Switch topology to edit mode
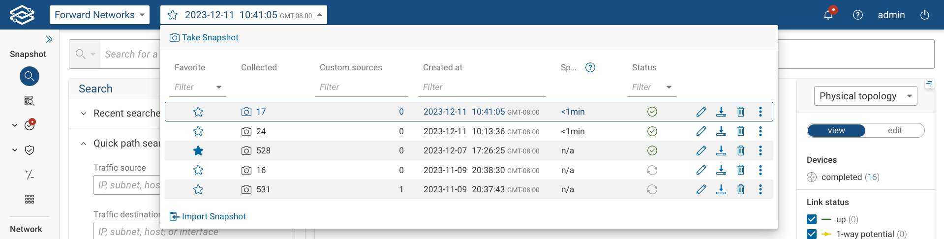 tap(895, 130)
